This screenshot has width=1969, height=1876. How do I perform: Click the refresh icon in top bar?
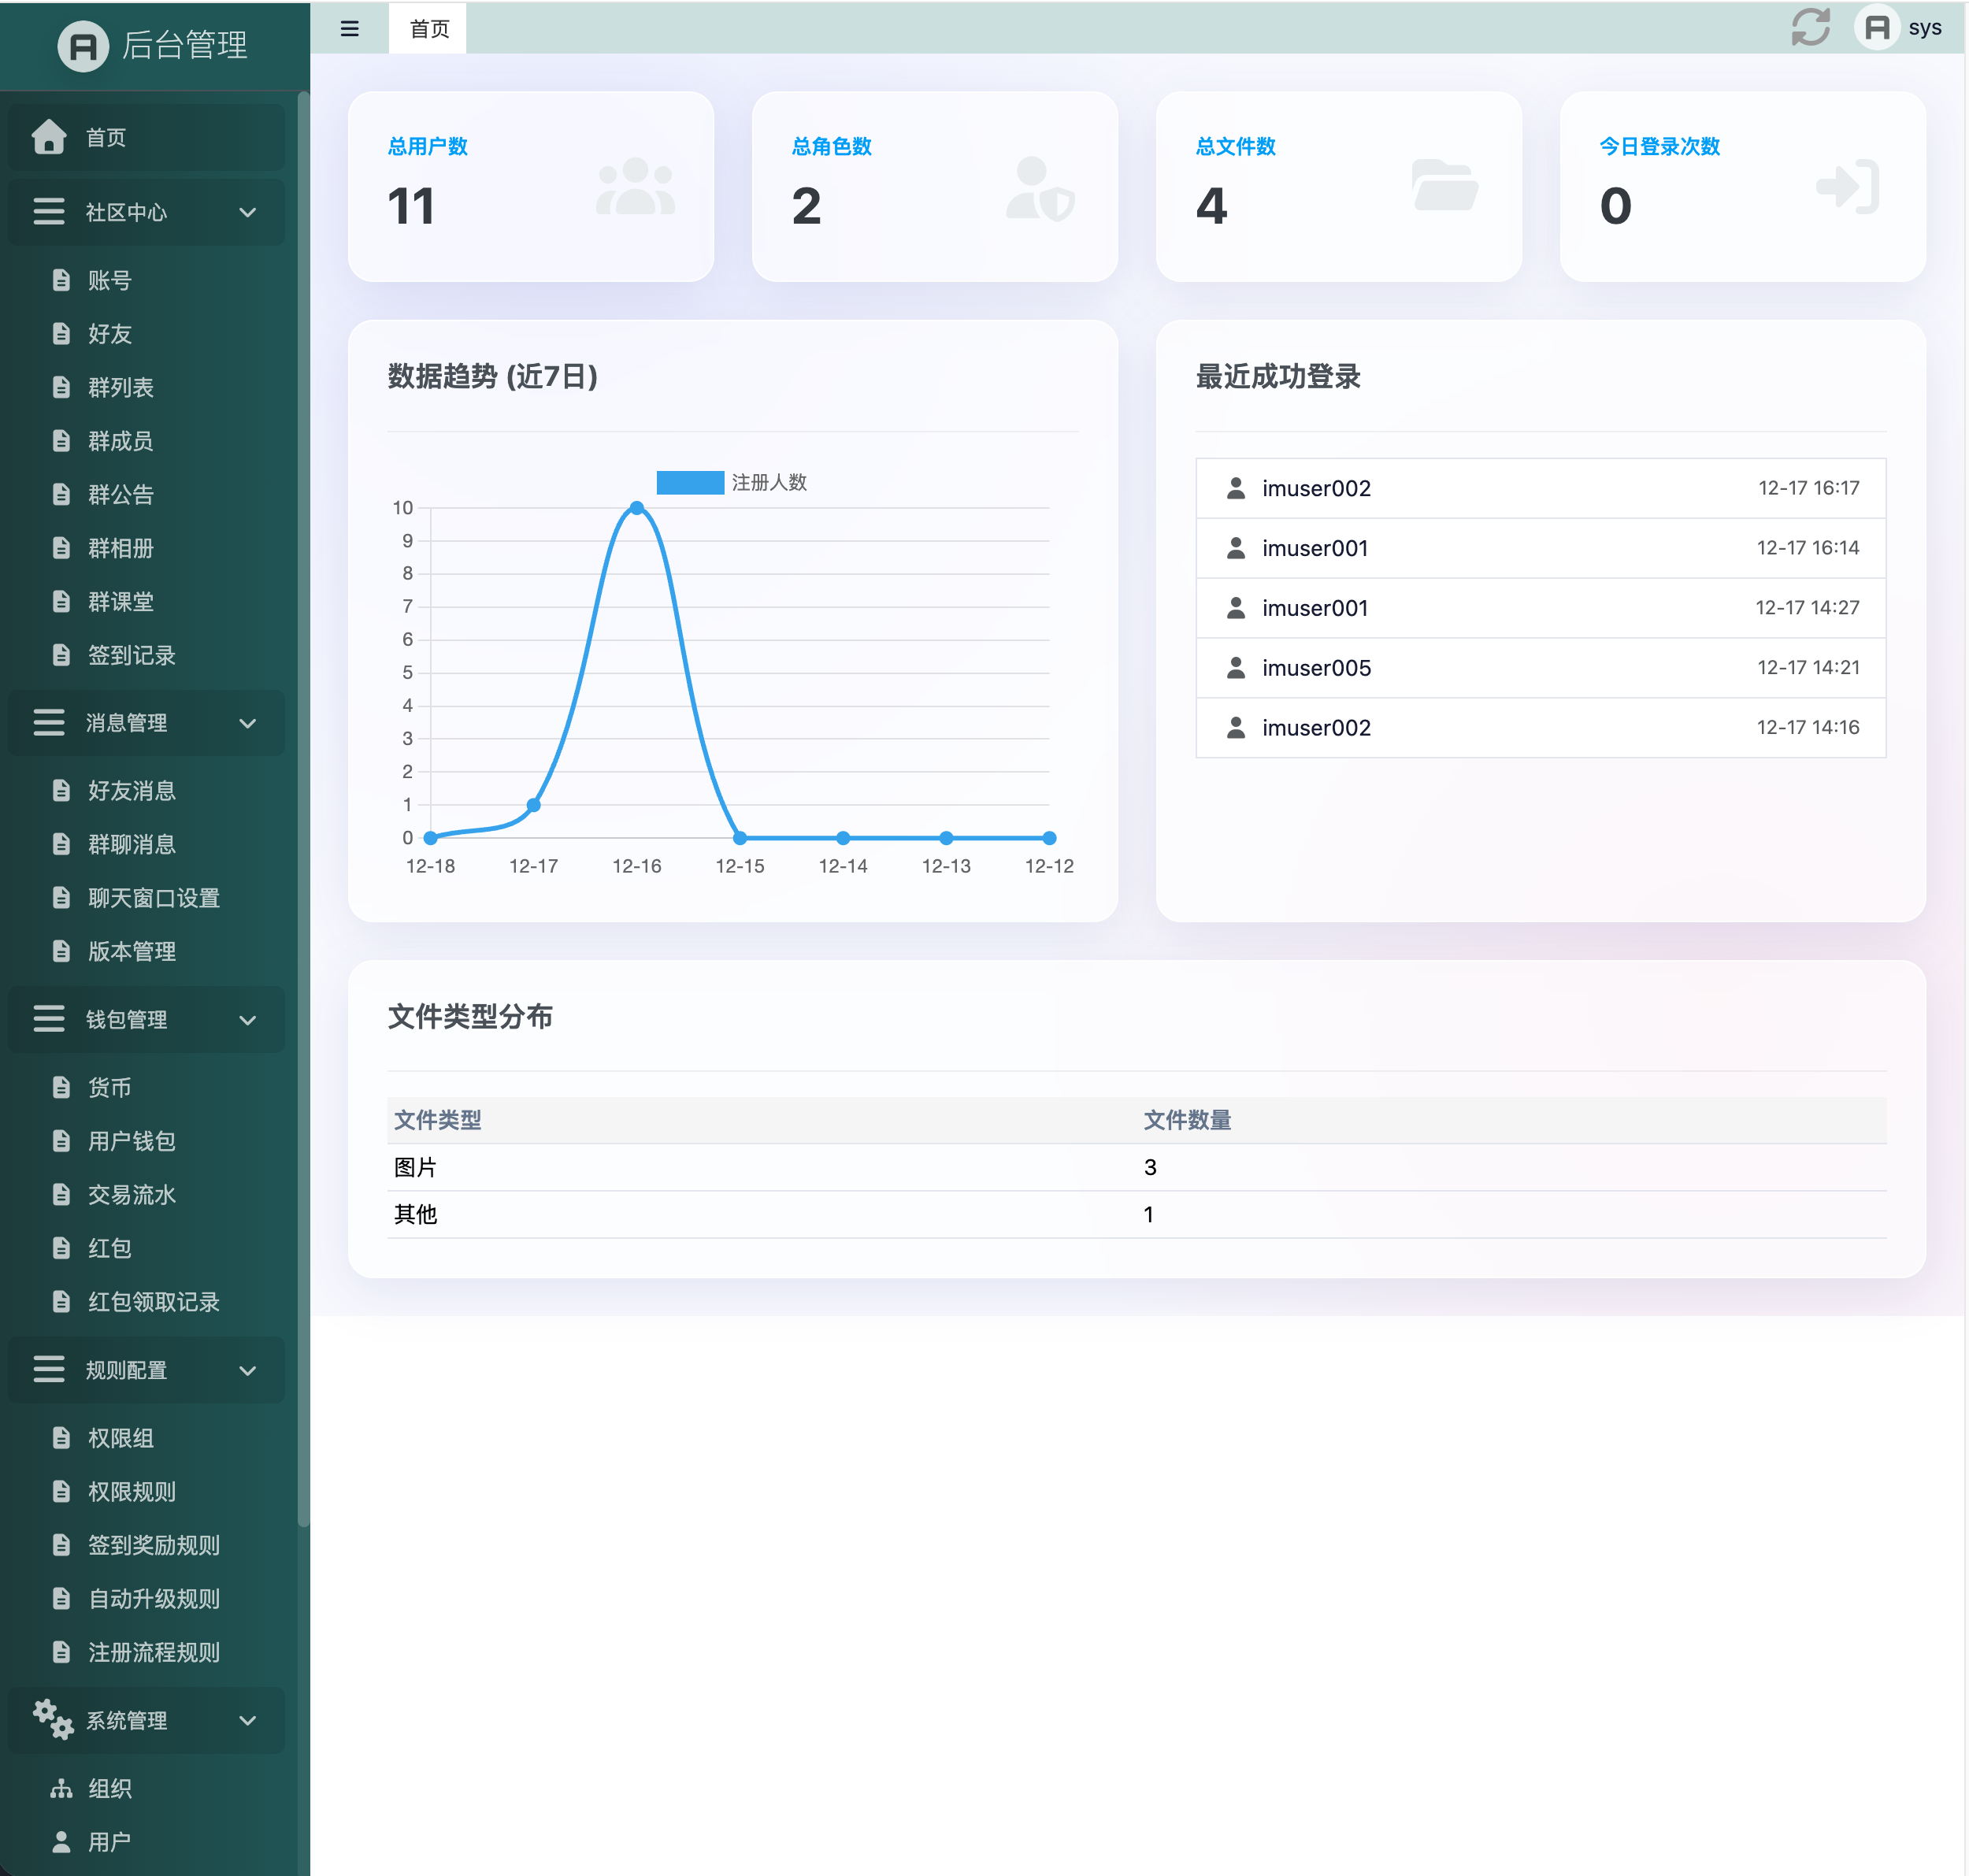tap(1810, 27)
